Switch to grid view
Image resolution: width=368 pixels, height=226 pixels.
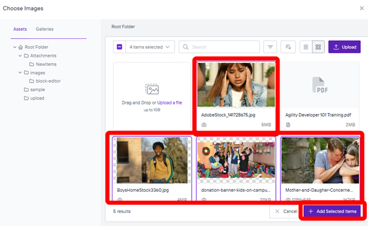(318, 47)
